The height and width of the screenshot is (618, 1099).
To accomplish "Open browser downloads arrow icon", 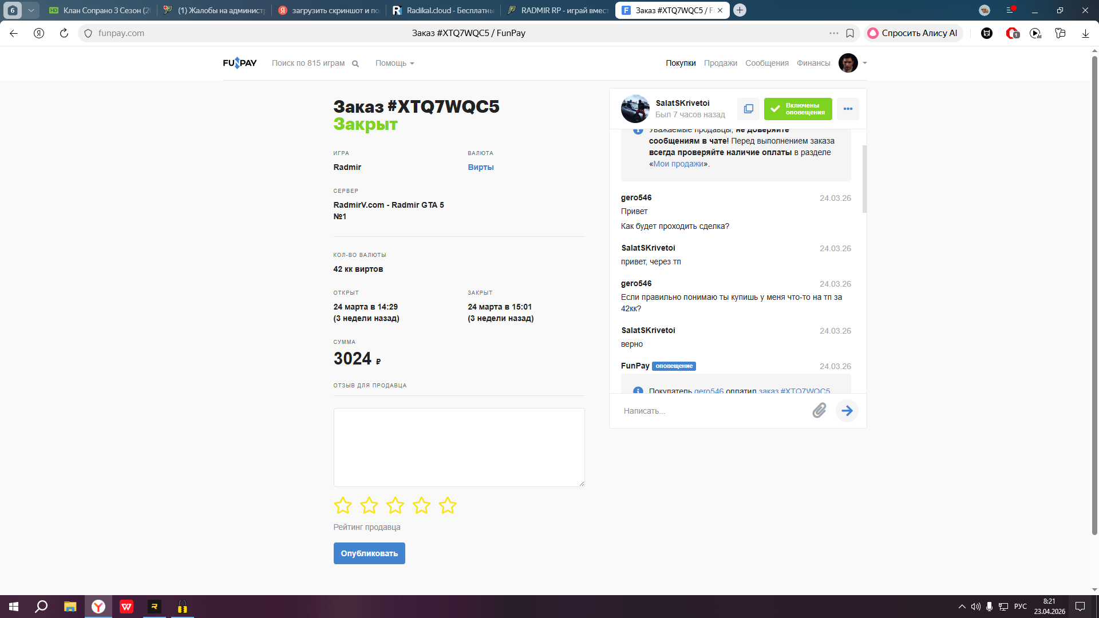I will click(1085, 33).
